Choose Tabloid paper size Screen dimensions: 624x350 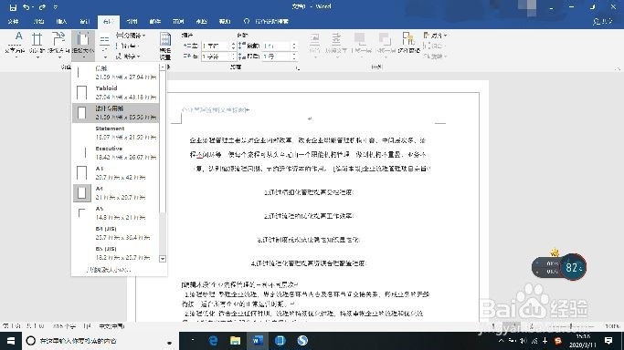116,92
